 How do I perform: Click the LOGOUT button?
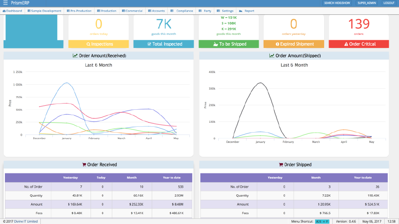(x=389, y=3)
